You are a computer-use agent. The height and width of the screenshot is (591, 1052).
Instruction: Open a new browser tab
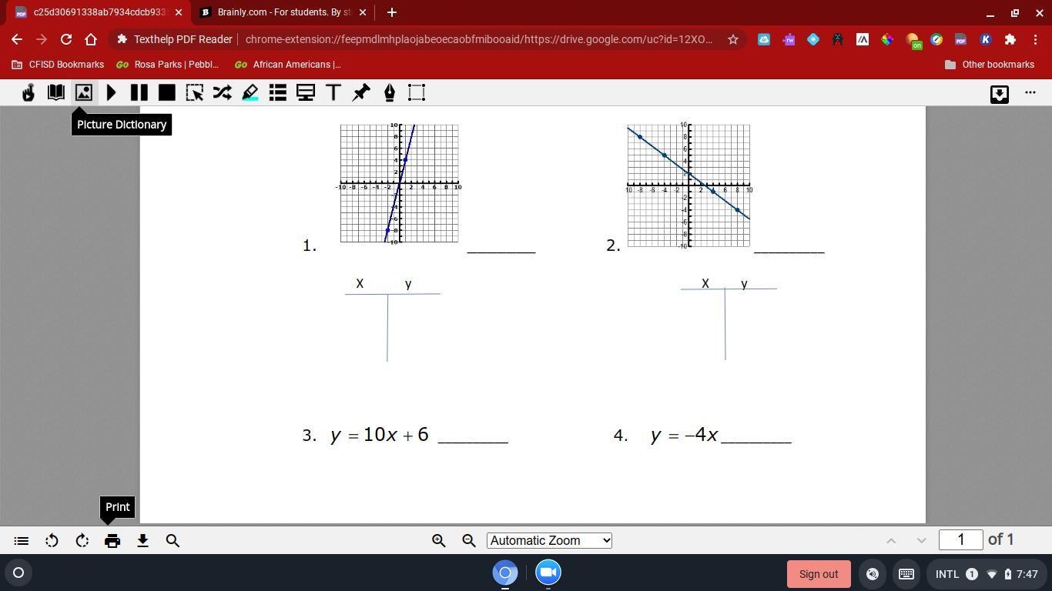coord(391,12)
